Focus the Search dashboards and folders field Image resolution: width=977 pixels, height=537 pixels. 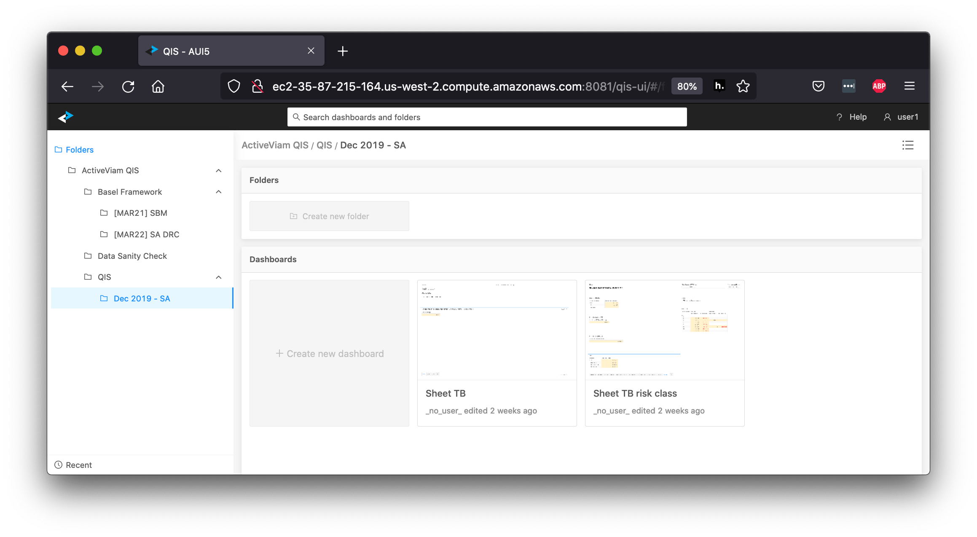(487, 117)
